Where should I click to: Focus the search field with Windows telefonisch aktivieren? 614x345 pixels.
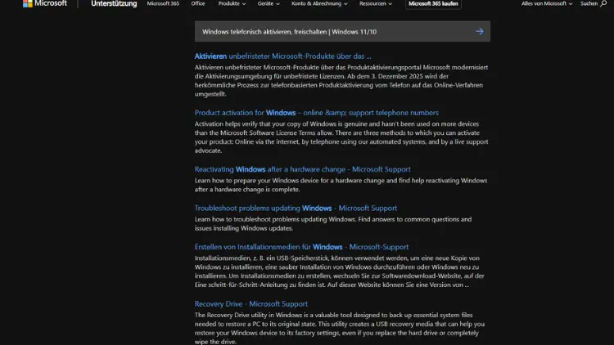(x=342, y=31)
